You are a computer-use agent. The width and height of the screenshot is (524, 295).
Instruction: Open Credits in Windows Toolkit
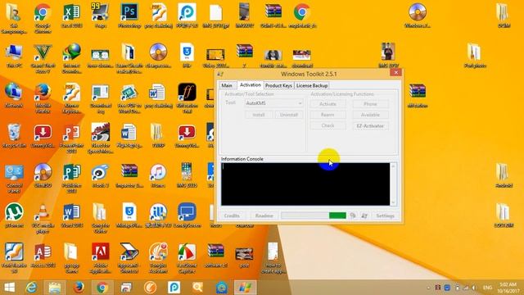[232, 216]
